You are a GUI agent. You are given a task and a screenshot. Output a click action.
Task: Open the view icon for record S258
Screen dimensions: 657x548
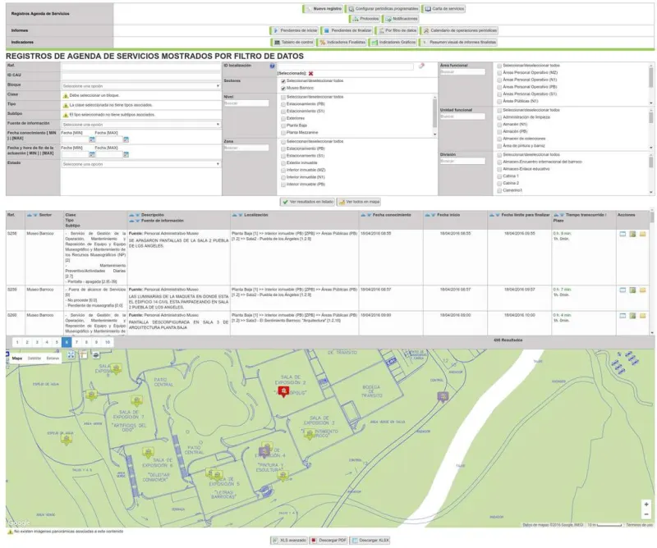(623, 234)
